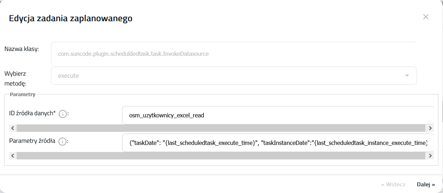
Task: Open the execute method combo box
Action: (234, 76)
